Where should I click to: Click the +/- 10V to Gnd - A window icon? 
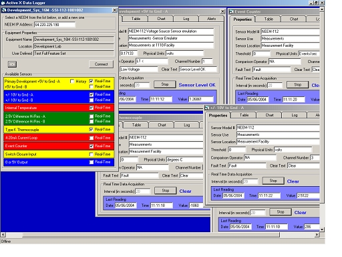207,108
